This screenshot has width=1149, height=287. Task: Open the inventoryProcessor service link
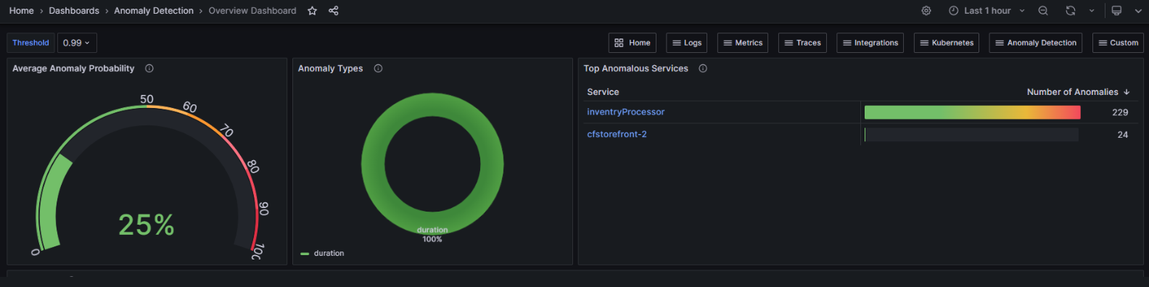click(x=625, y=112)
